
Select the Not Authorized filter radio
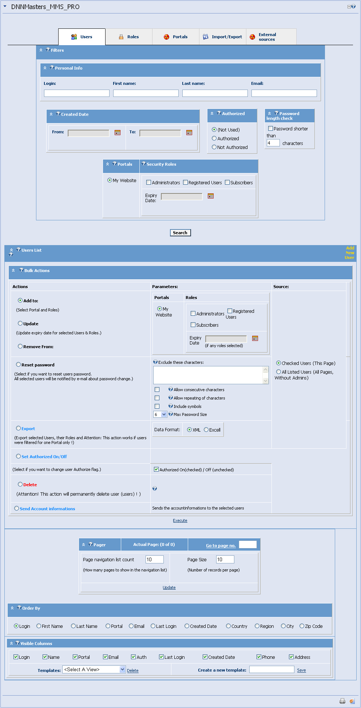coord(214,147)
